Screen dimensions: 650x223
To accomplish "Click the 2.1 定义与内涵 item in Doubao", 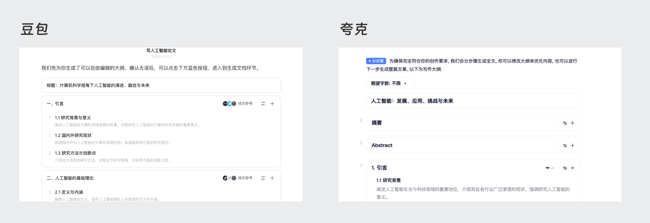I will (x=69, y=192).
